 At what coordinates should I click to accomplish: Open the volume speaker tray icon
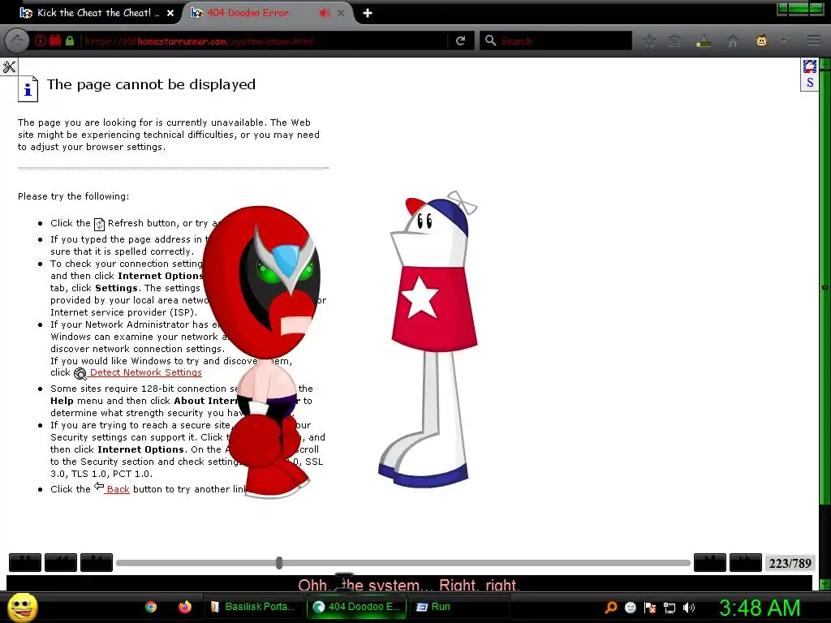pos(688,608)
